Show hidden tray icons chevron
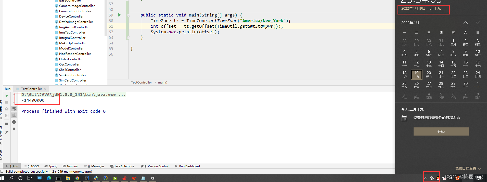 point(426,178)
